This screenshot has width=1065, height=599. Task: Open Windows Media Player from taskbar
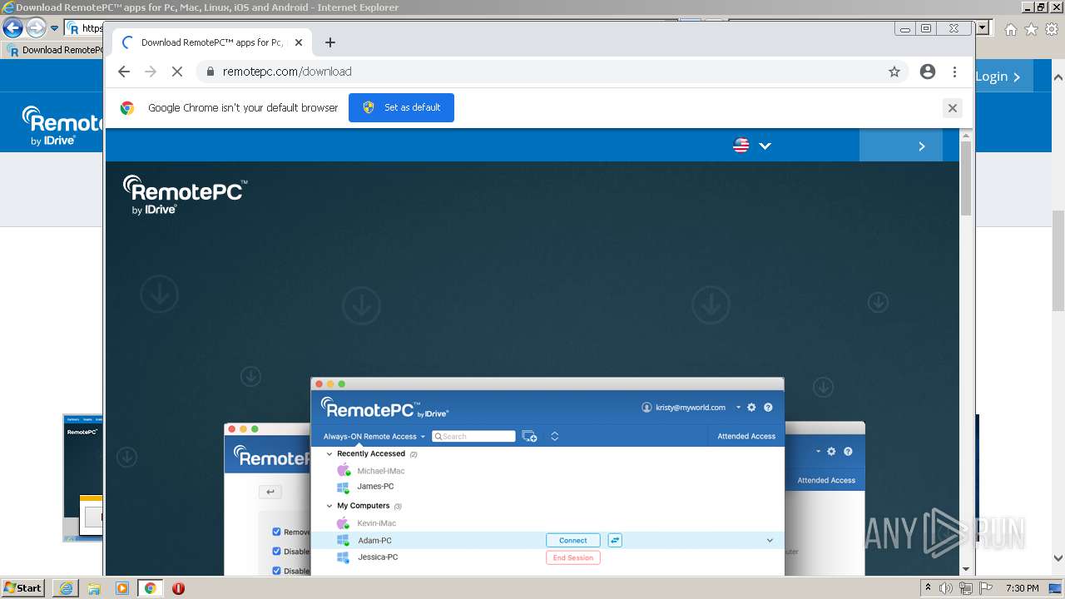pyautogui.click(x=122, y=588)
